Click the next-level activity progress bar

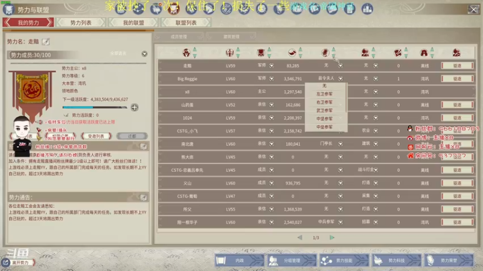click(95, 108)
